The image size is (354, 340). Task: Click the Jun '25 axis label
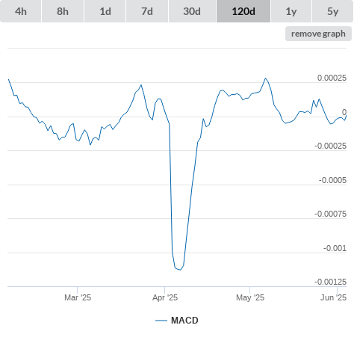point(333,297)
